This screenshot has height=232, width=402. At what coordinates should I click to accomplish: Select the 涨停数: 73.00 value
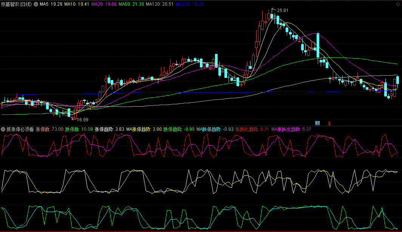click(49, 129)
